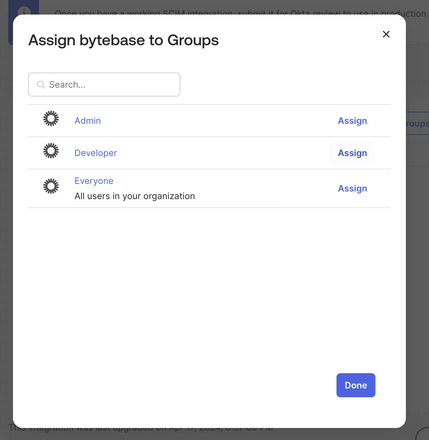
Task: Select the Everyone row description text
Action: tap(134, 196)
